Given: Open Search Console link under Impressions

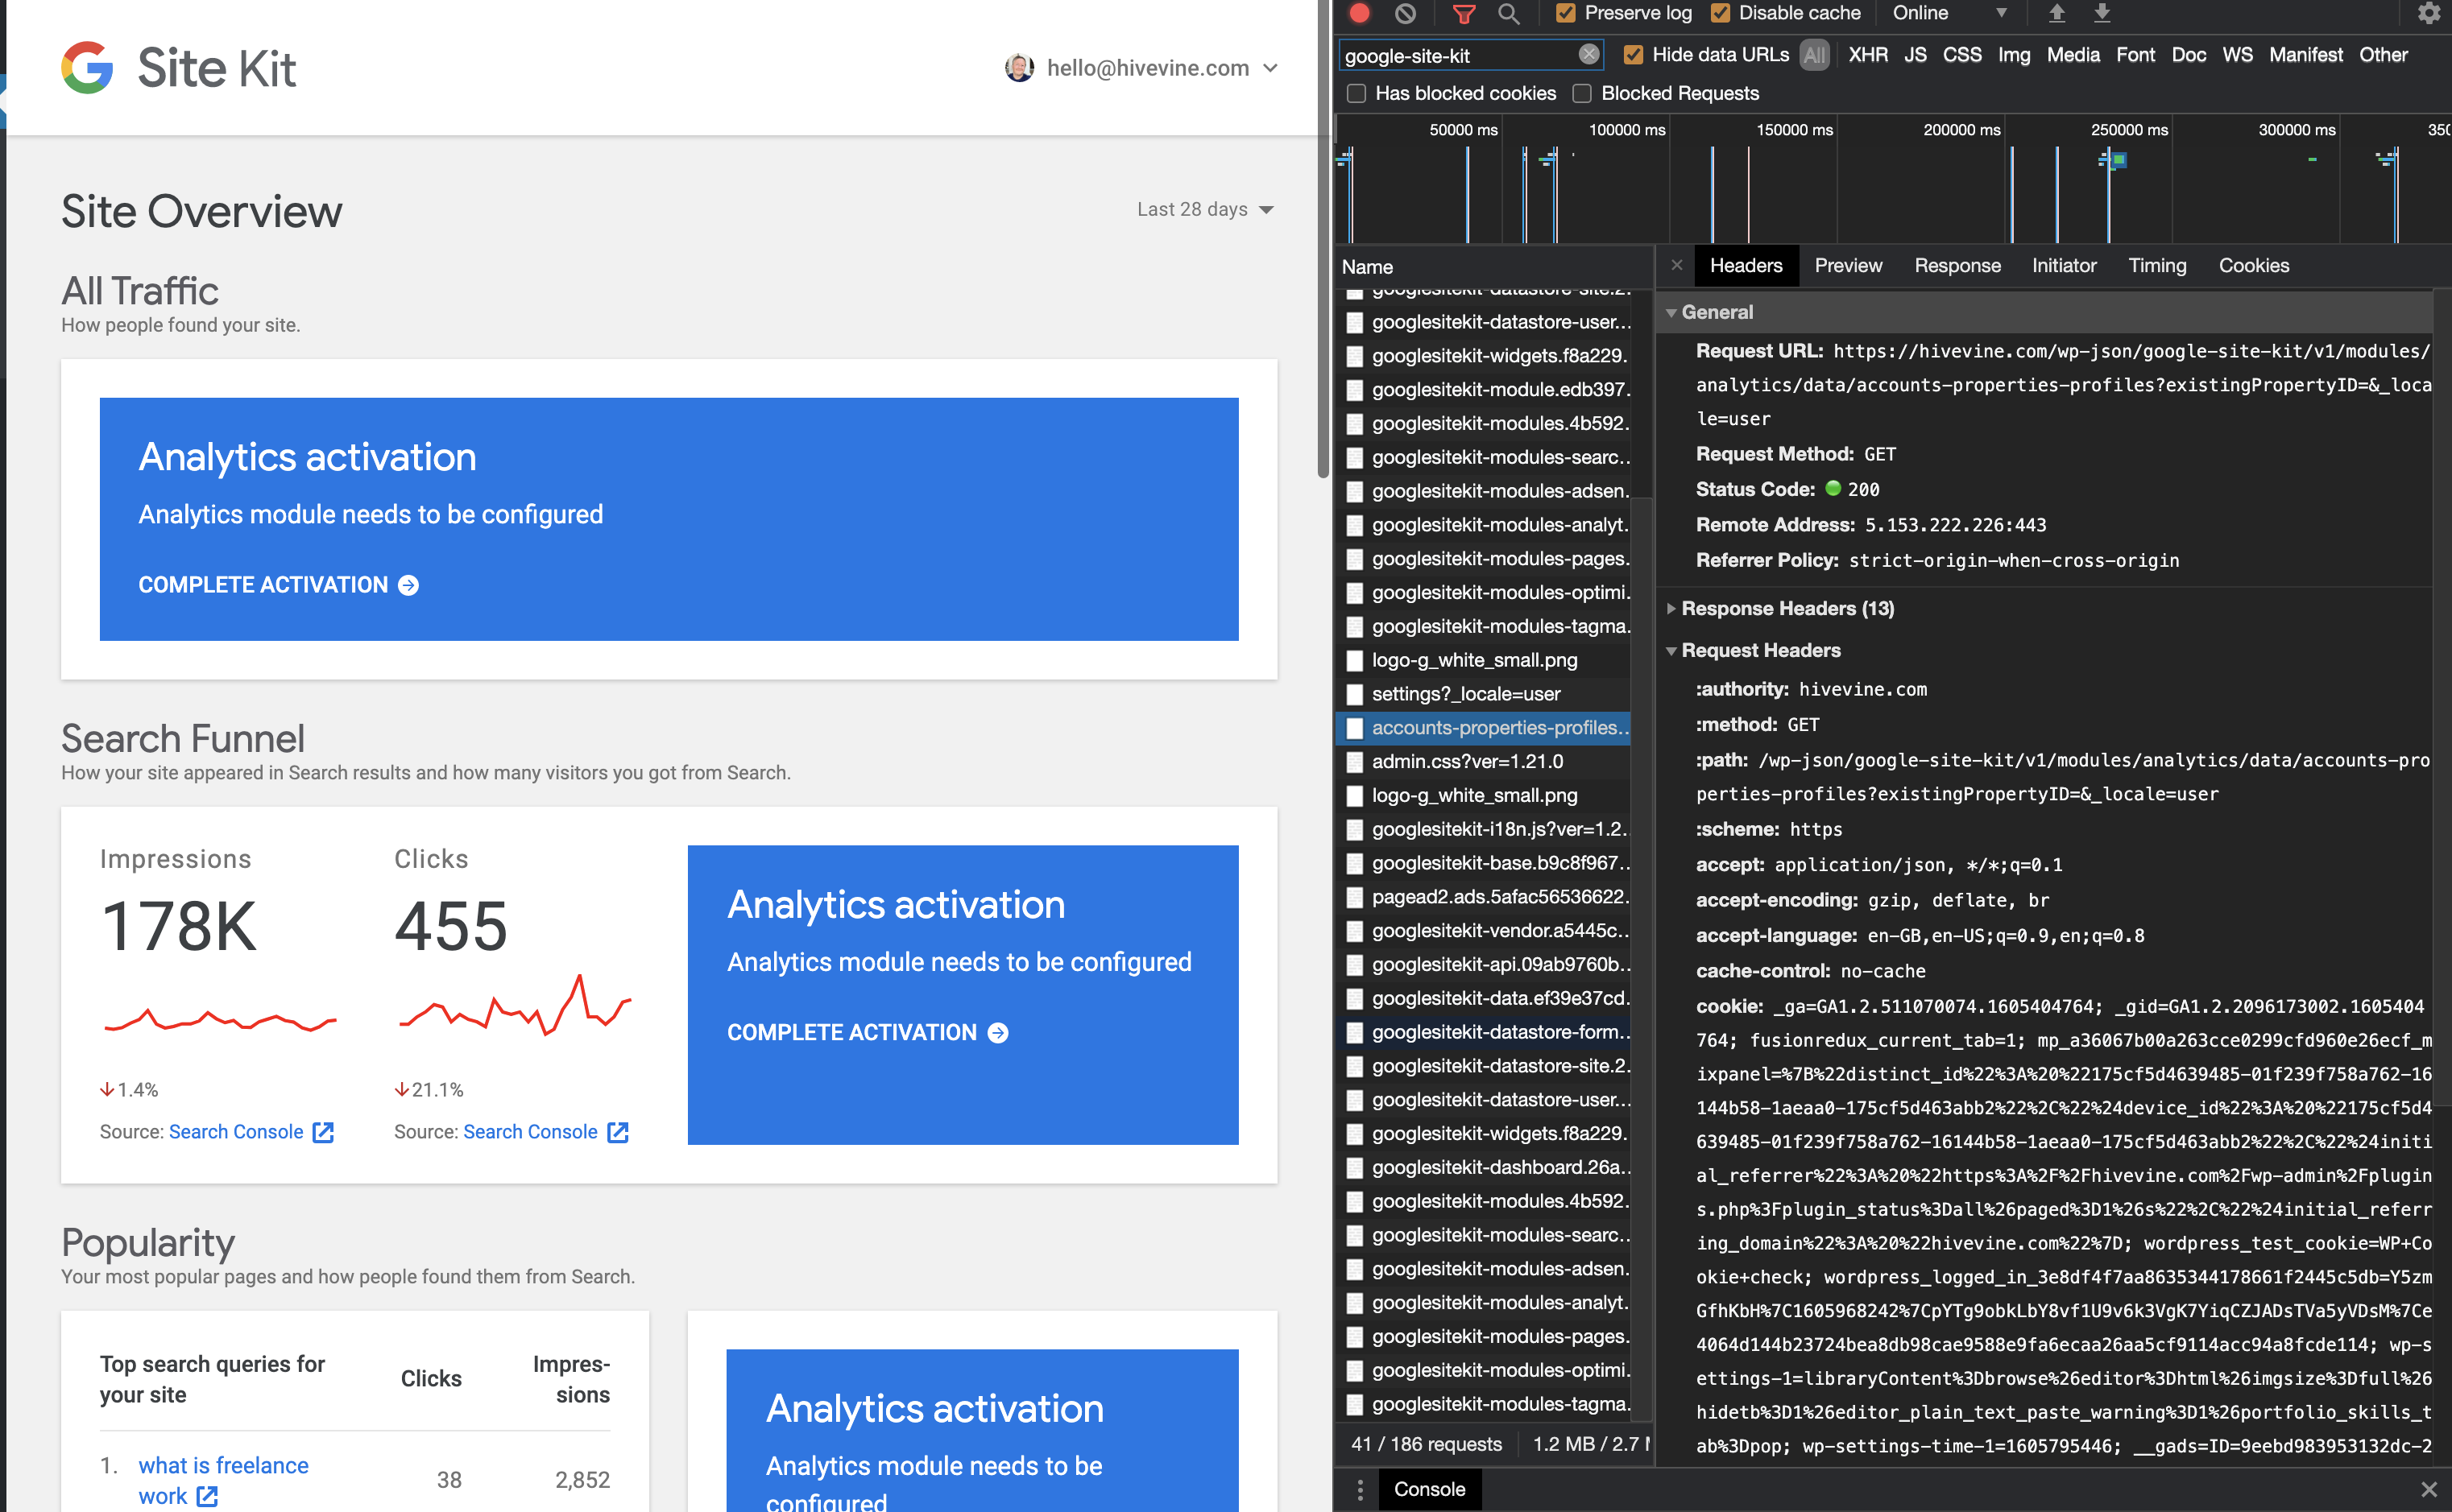Looking at the screenshot, I should pyautogui.click(x=236, y=1131).
